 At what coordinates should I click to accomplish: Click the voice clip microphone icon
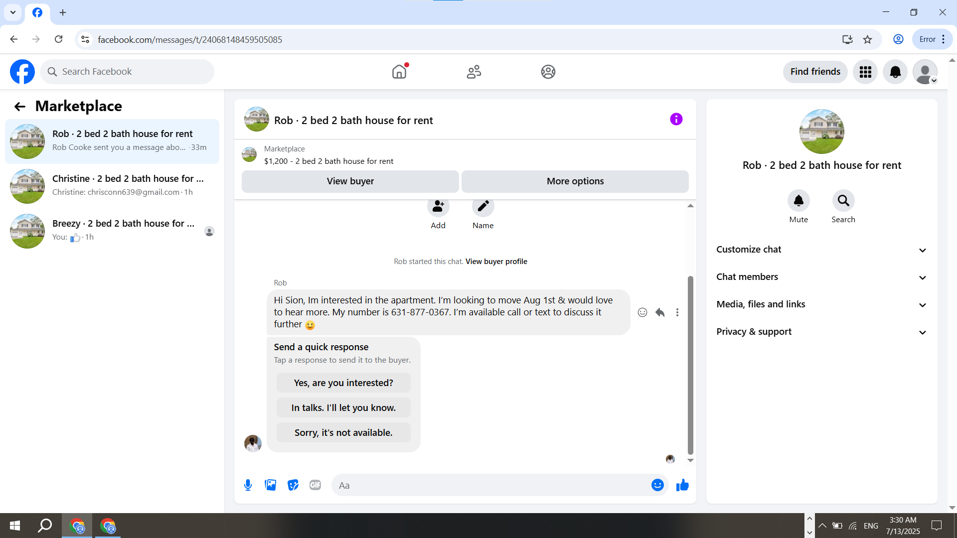248,485
